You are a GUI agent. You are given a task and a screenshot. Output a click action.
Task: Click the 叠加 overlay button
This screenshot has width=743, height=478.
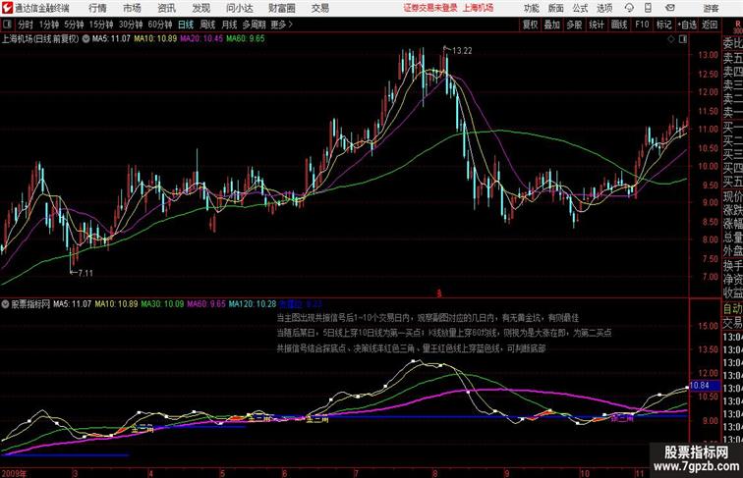552,25
